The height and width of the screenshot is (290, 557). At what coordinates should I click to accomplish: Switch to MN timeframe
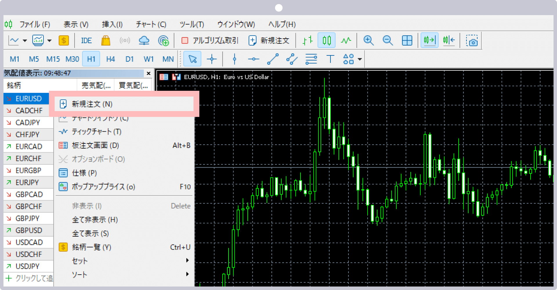(x=168, y=59)
